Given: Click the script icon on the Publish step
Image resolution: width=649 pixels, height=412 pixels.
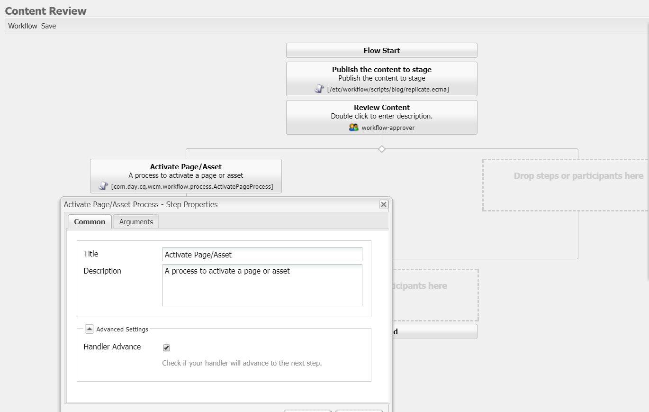Looking at the screenshot, I should pyautogui.click(x=319, y=89).
